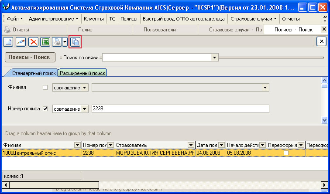Open the print options dropdown arrow

[65, 42]
